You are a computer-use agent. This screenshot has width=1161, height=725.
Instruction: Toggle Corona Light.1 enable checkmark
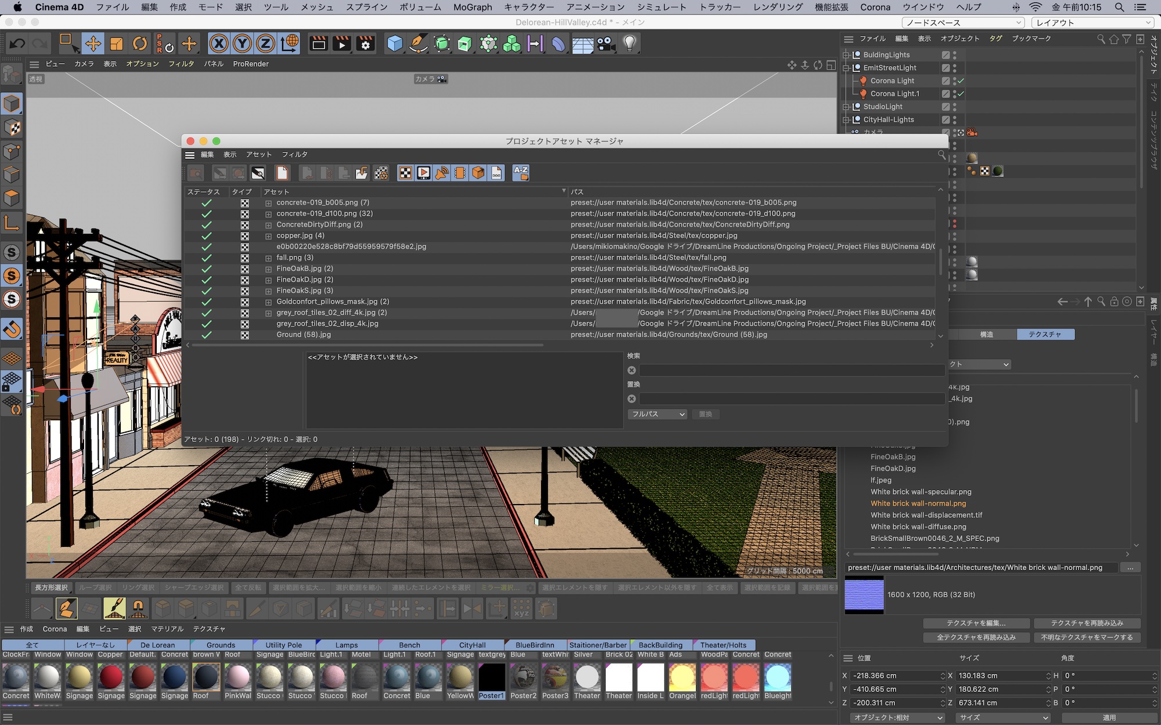[961, 93]
